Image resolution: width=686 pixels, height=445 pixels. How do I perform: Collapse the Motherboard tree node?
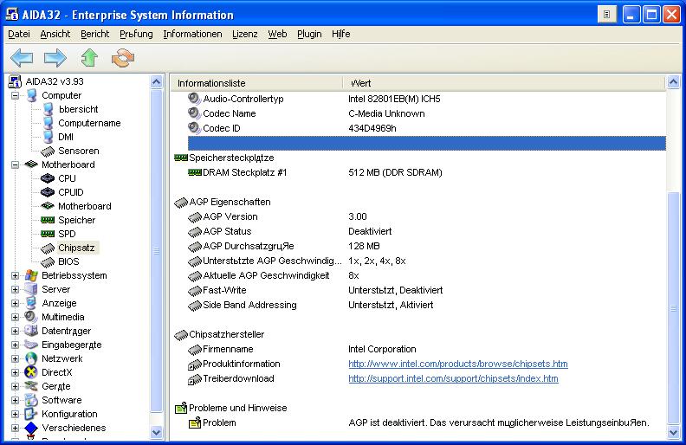(x=15, y=164)
